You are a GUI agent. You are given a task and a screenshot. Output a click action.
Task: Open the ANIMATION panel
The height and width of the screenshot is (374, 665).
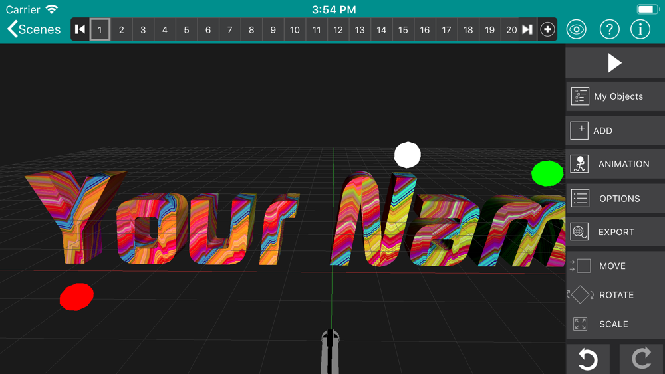click(x=615, y=164)
